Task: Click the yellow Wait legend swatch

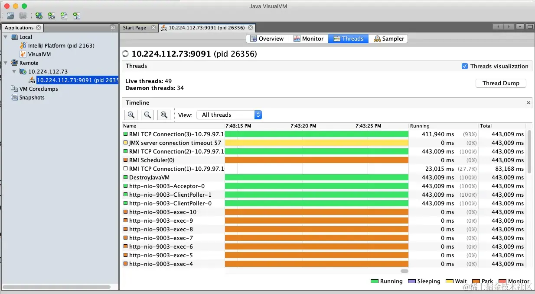Action: point(450,281)
